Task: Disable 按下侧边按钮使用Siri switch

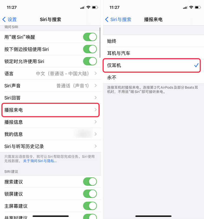Action: click(90, 49)
